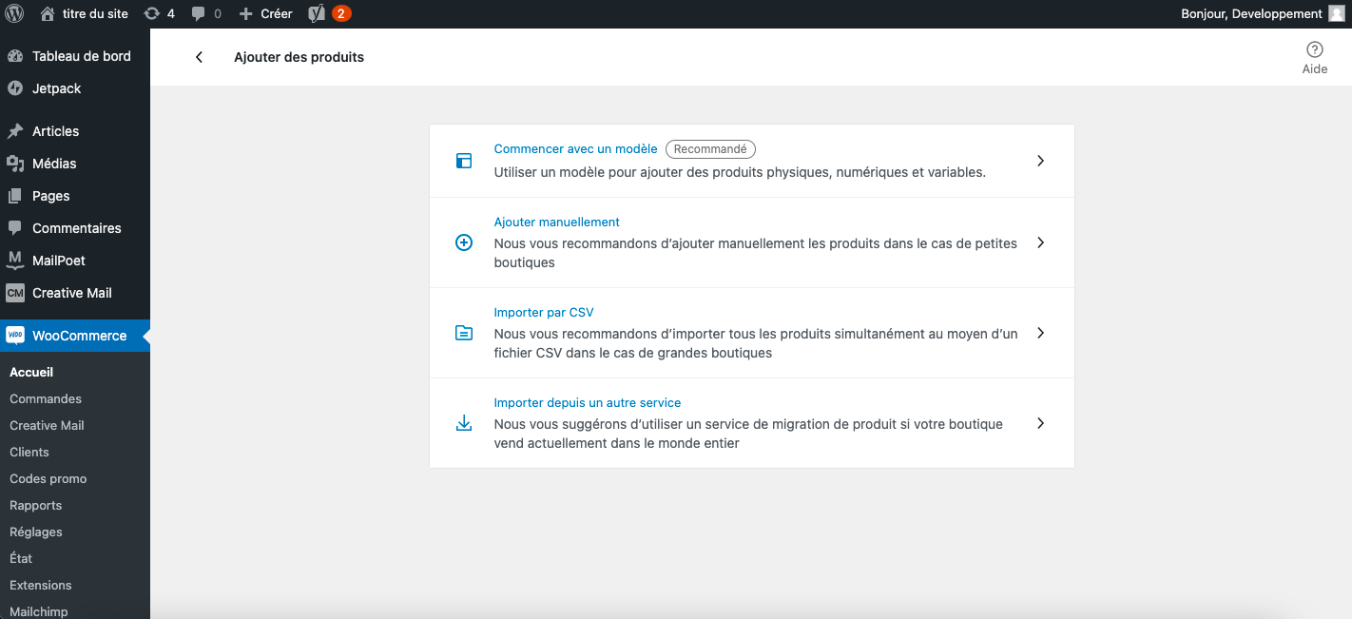The image size is (1352, 619).
Task: Click the plus icon next to Créer
Action: pos(245,14)
